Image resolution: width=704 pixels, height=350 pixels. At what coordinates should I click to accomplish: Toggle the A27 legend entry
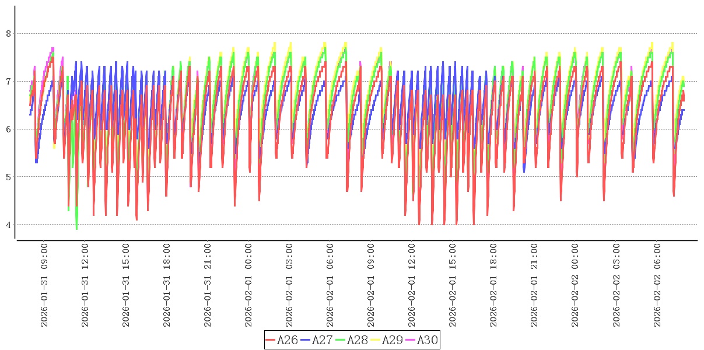[x=322, y=340]
